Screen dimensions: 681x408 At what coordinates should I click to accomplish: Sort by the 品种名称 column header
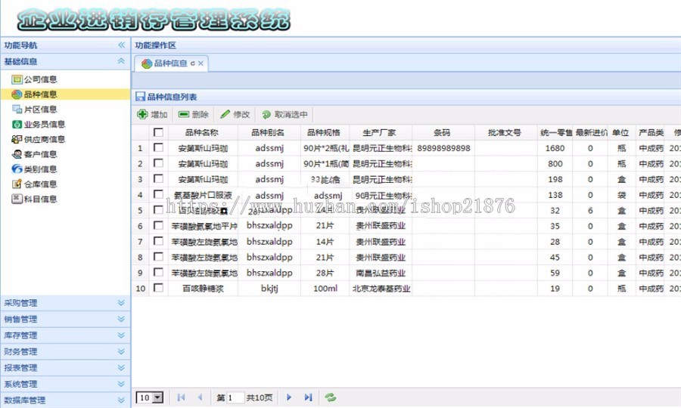pyautogui.click(x=202, y=133)
